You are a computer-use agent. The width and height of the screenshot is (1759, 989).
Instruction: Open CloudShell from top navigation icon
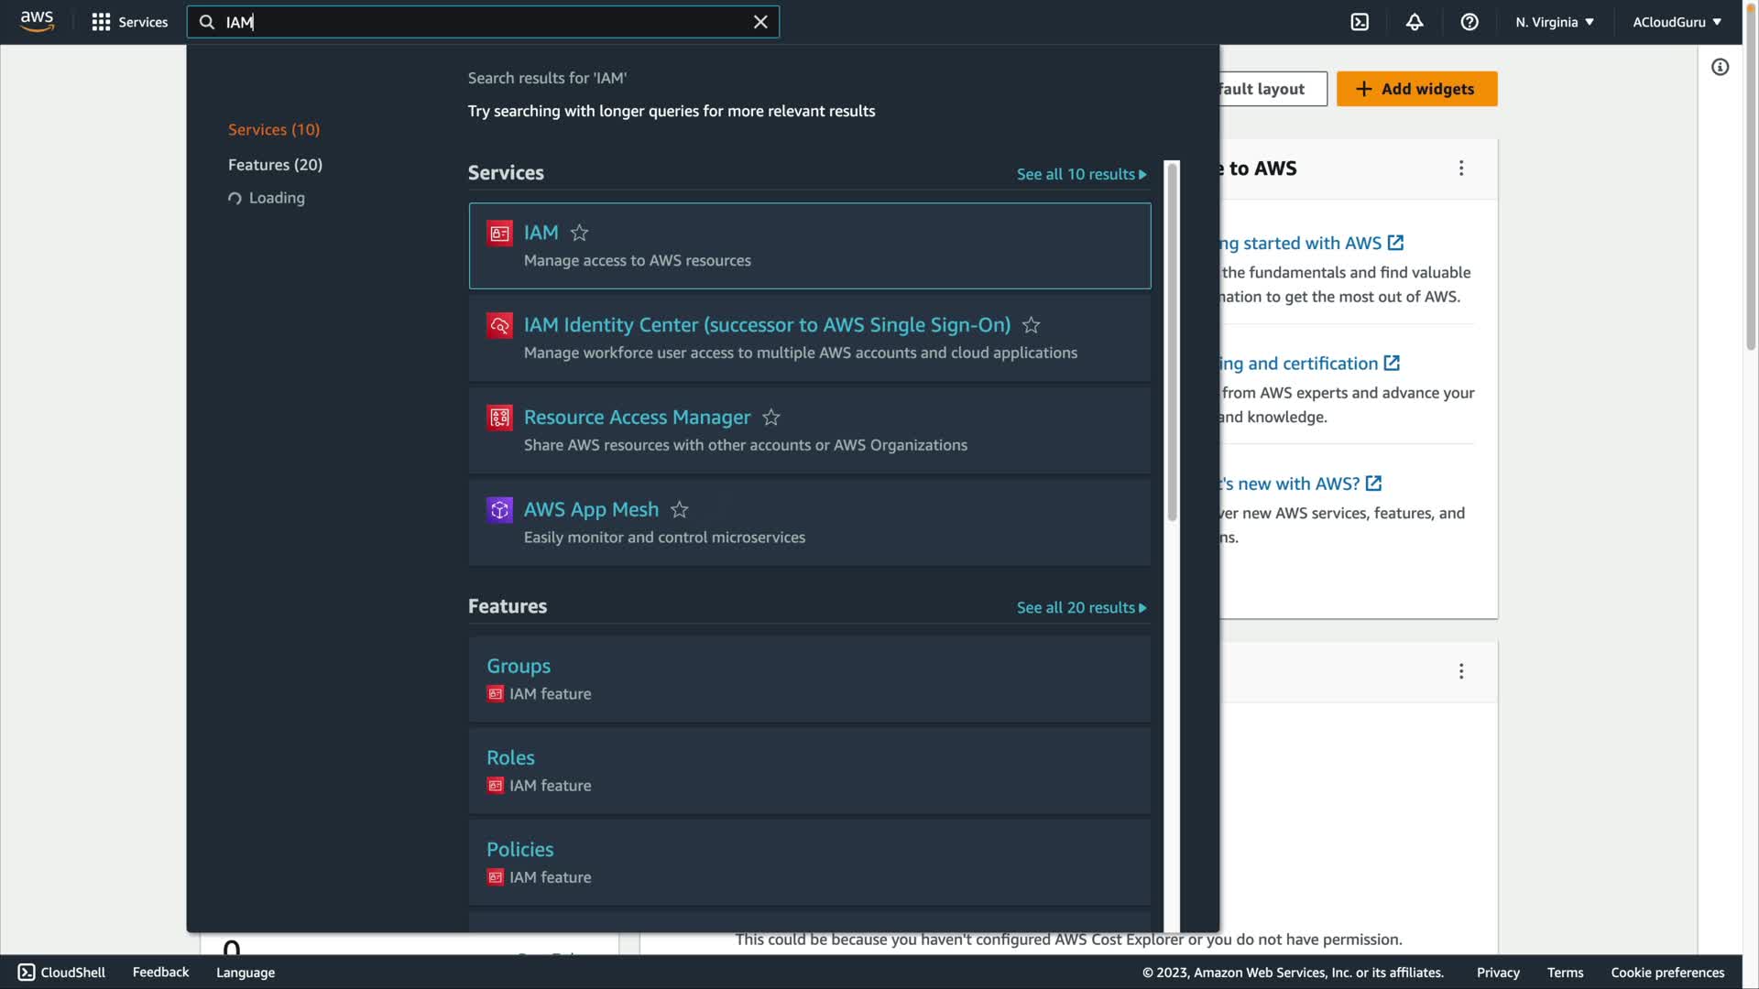coord(1360,22)
